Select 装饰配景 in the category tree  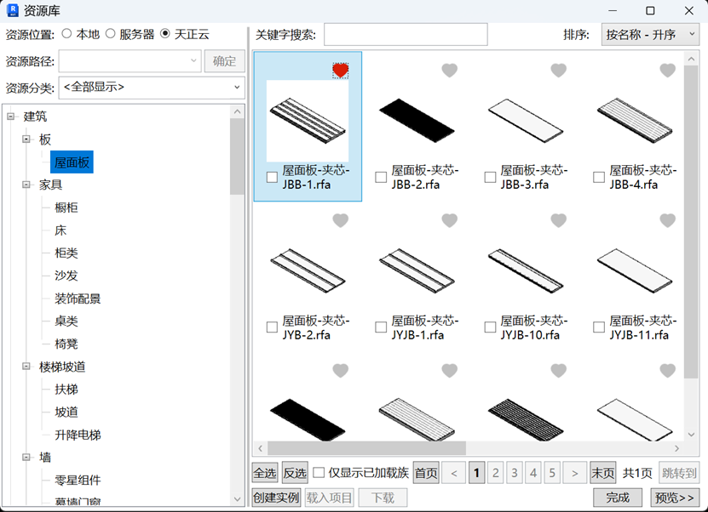tap(78, 299)
